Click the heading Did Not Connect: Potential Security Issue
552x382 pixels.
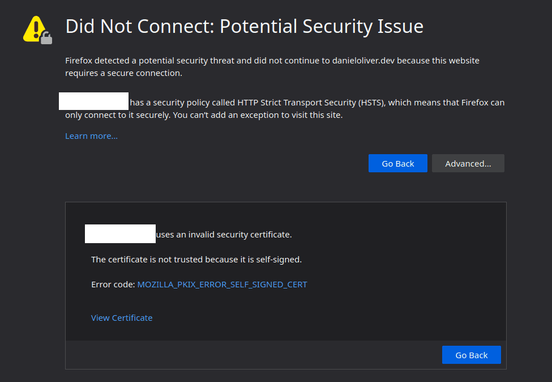pos(245,27)
